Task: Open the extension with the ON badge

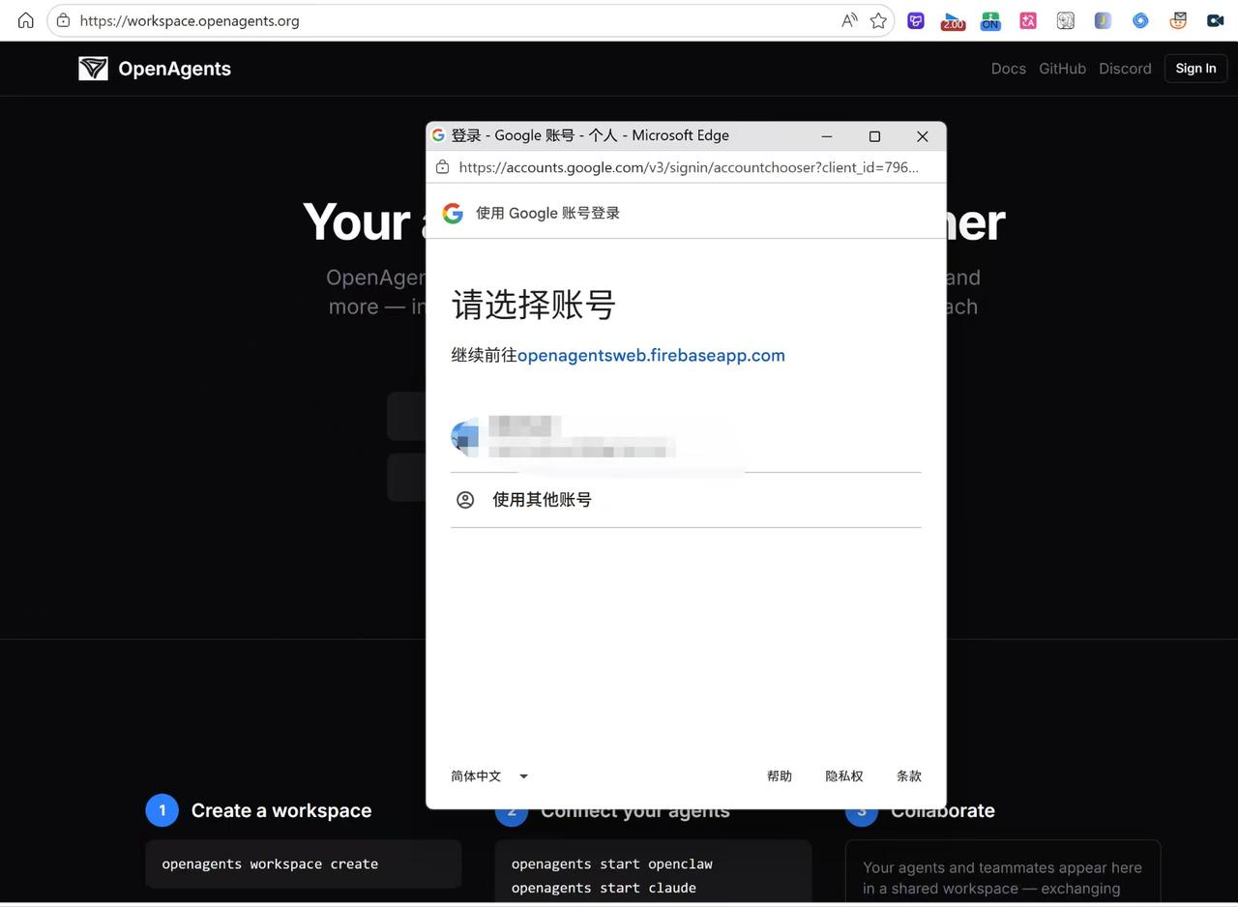Action: coord(990,20)
